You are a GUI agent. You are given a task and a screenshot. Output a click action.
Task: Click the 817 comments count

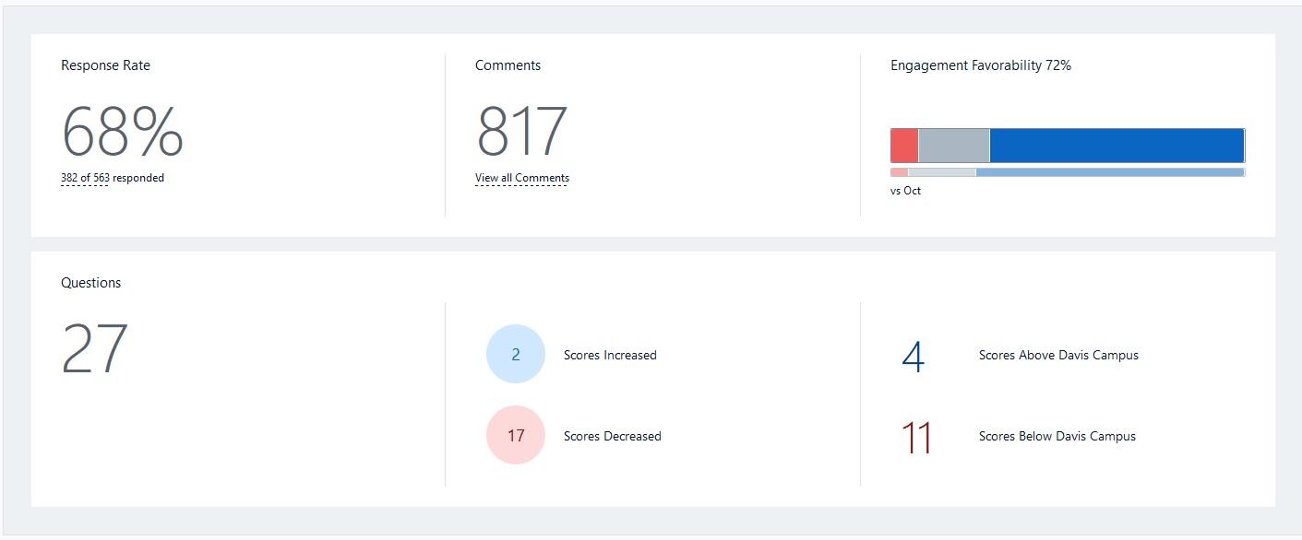coord(521,132)
